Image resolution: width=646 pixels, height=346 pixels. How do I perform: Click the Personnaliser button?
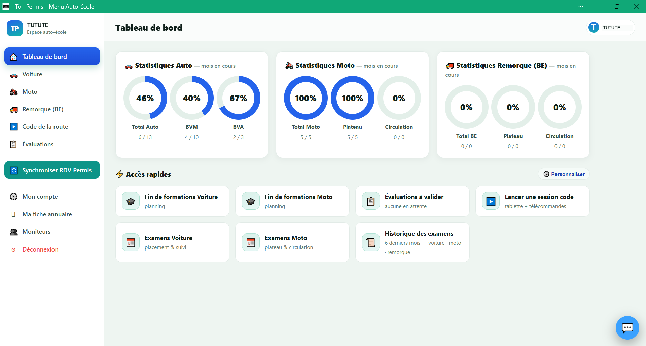coord(564,174)
